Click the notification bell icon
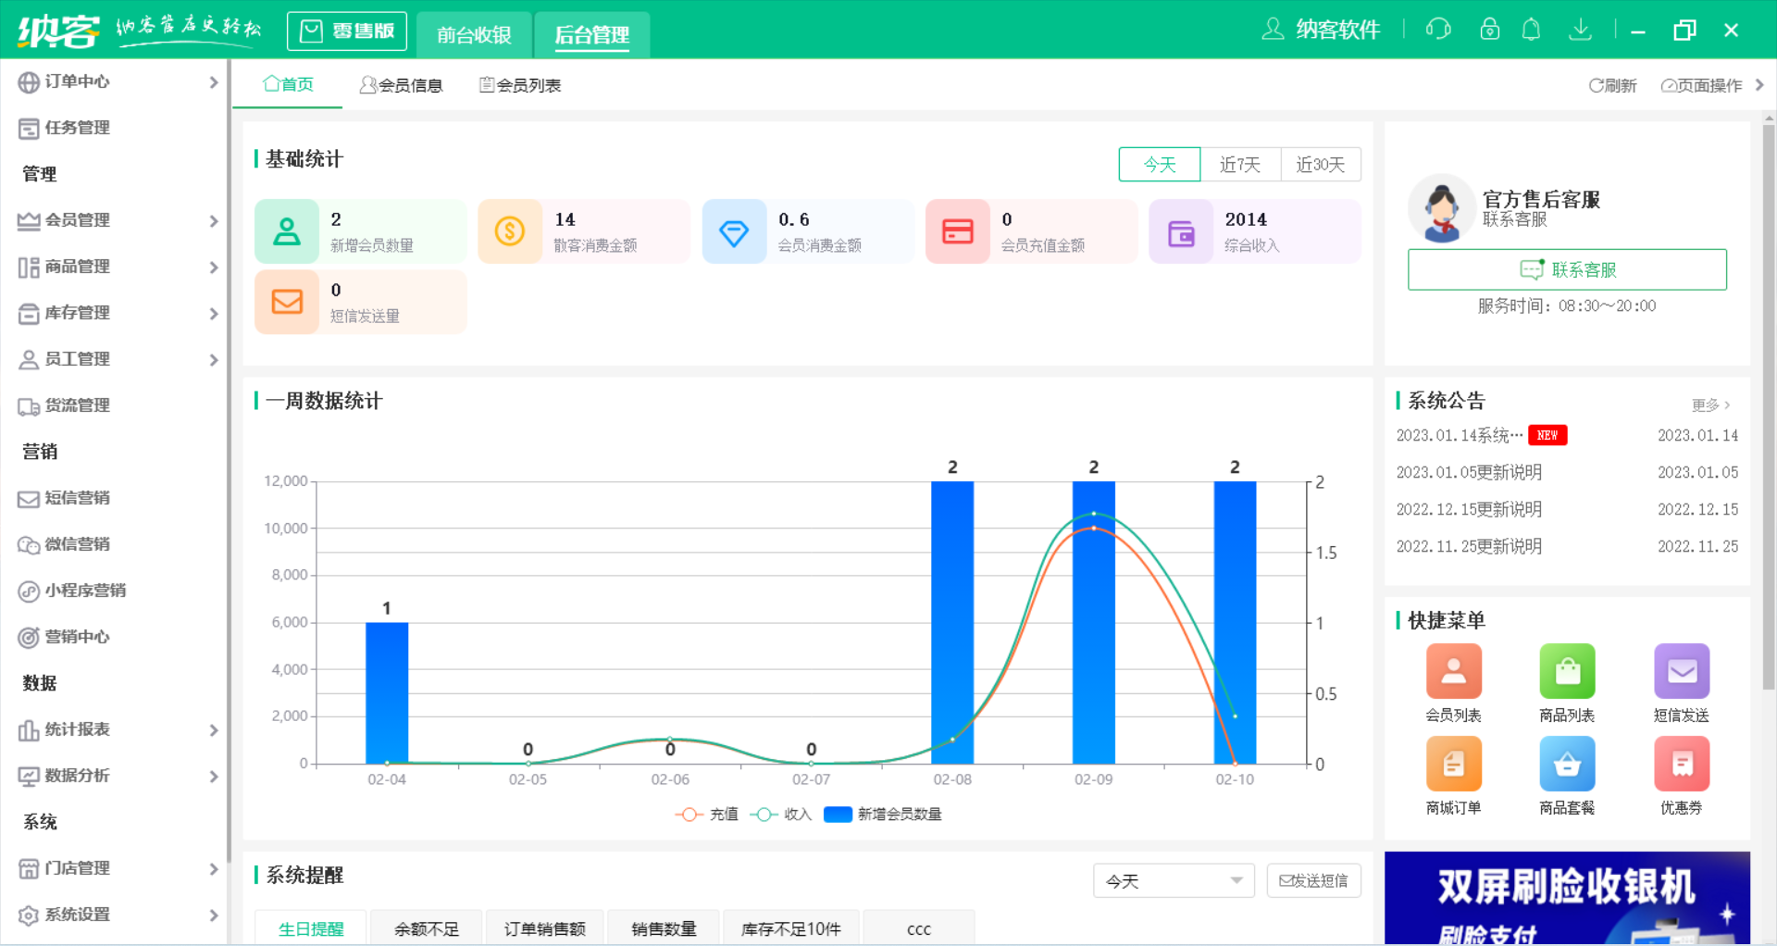The height and width of the screenshot is (946, 1777). point(1532,29)
